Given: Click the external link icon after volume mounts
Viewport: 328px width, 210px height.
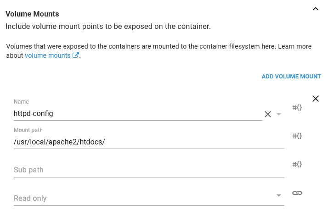Looking at the screenshot, I should 76,55.
